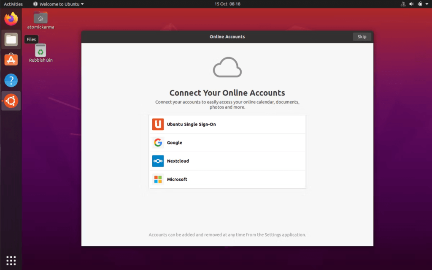432x270 pixels.
Task: Click the volume icon in the top bar
Action: click(412, 4)
